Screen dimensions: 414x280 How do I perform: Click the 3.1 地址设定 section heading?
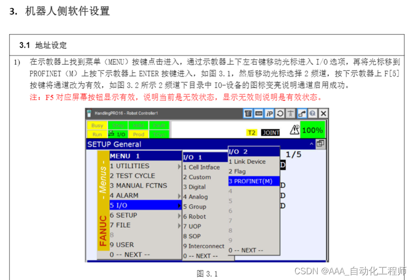coord(43,45)
